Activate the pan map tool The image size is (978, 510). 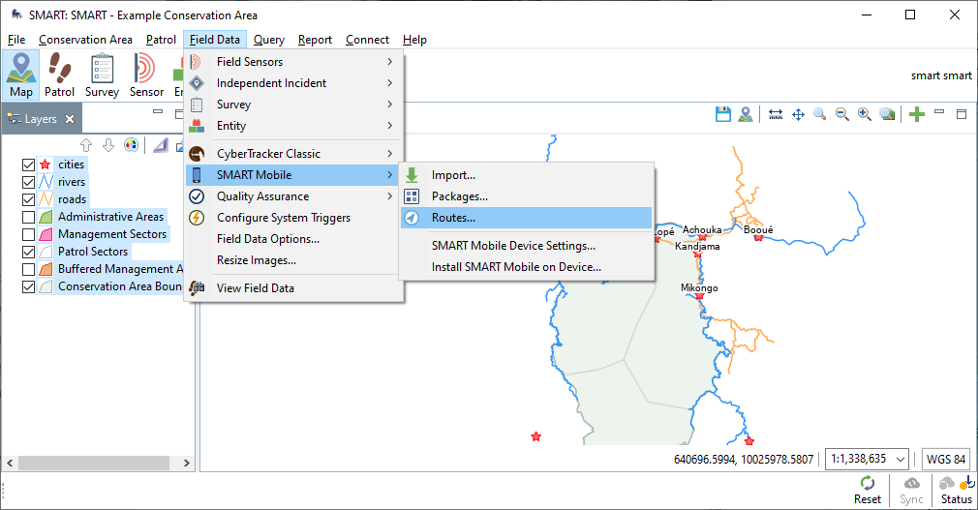tap(798, 114)
